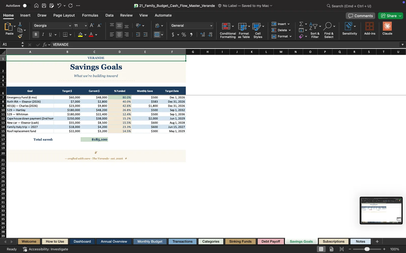Click the AutoSum sigma icon
The height and width of the screenshot is (253, 406).
(301, 24)
